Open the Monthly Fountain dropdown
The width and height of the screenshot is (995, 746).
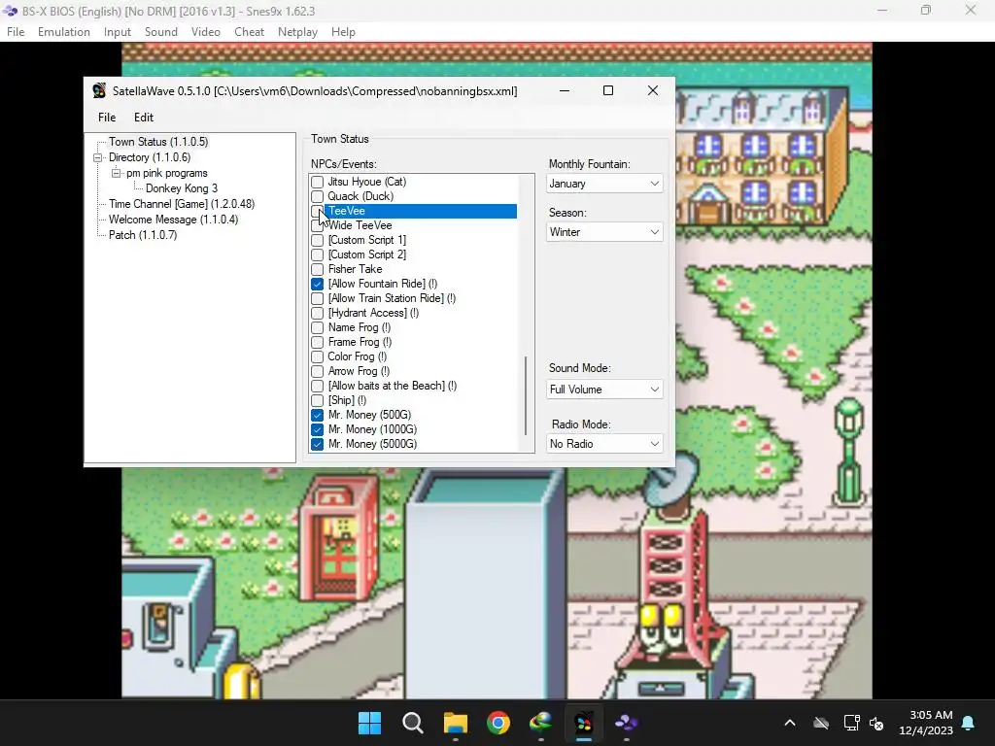click(604, 184)
